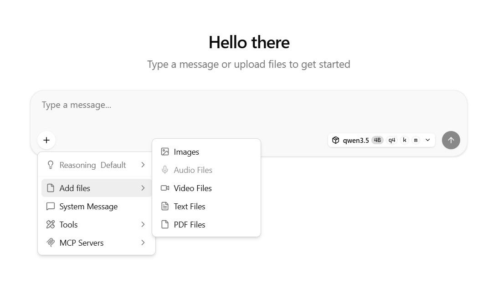This screenshot has height=283, width=498.
Task: Click the 'Type a message or upload files' subtitle
Action: click(249, 65)
